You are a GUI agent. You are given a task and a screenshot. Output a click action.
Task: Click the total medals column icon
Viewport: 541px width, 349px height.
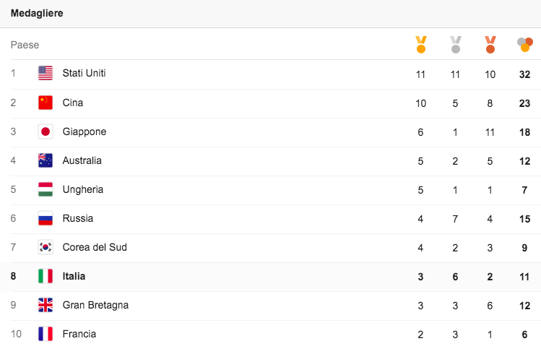[524, 45]
